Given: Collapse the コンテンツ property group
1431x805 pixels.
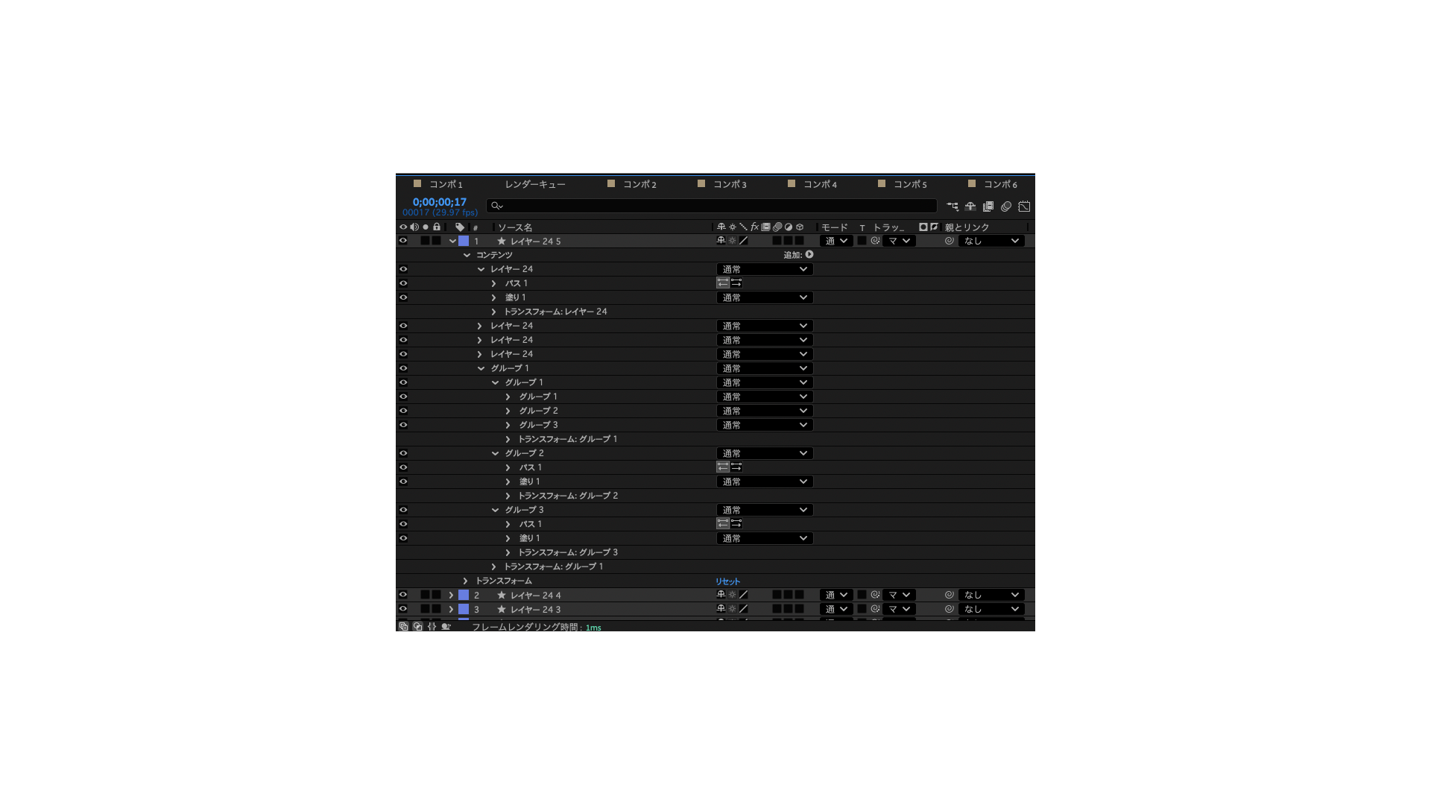Looking at the screenshot, I should click(x=467, y=255).
